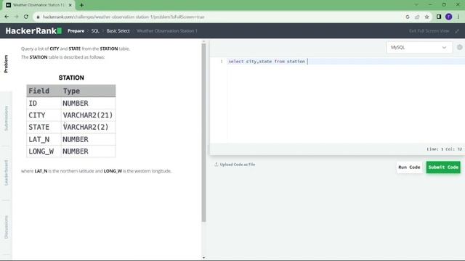Open the browser side panel icon
This screenshot has height=261, width=465.
(x=439, y=17)
